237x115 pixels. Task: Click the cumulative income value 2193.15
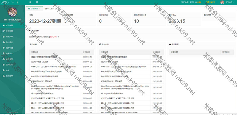coord(177,21)
